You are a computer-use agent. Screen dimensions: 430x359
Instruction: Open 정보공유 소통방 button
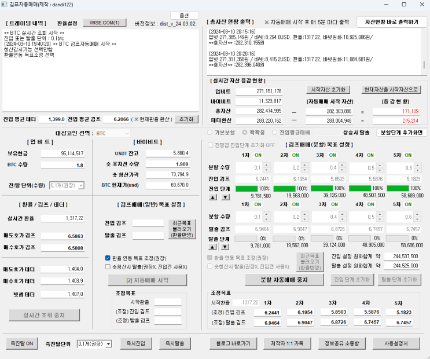click(341, 343)
